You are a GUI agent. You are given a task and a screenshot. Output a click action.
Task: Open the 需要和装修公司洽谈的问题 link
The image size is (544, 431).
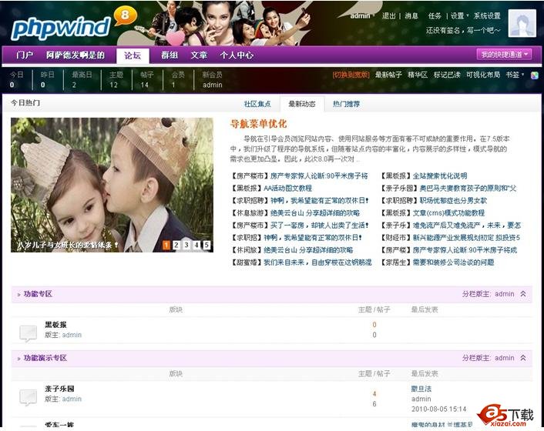pyautogui.click(x=453, y=262)
